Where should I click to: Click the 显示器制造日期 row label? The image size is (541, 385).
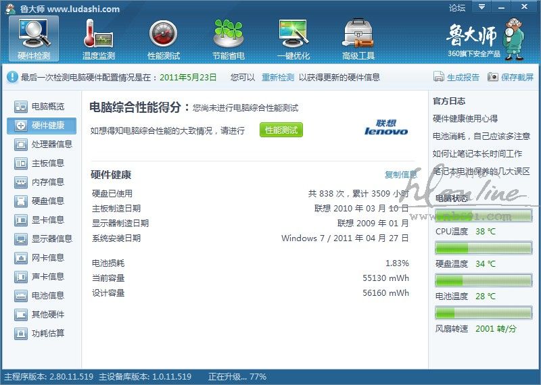[120, 224]
